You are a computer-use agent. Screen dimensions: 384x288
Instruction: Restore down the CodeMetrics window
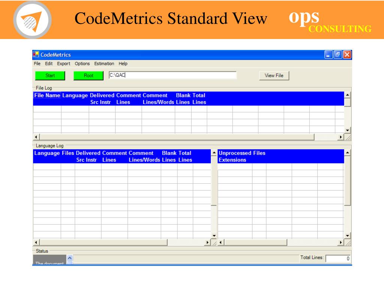[x=338, y=55]
